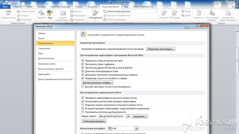Viewport: 239px width, 134px height.
Task: Click Отклонить reject change icon
Action: 174,13
